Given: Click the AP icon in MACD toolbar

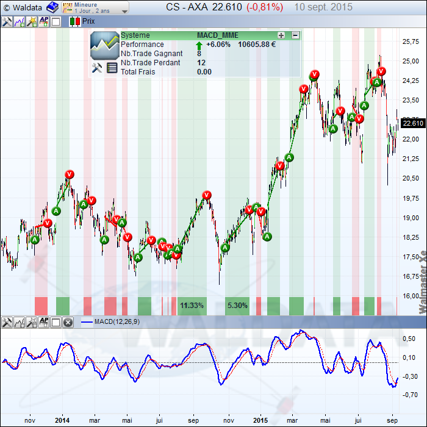Looking at the screenshot, I should (x=44, y=323).
